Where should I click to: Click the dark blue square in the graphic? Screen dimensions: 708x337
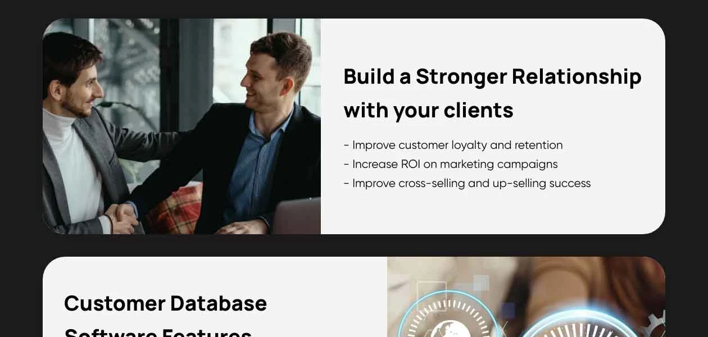(507, 311)
